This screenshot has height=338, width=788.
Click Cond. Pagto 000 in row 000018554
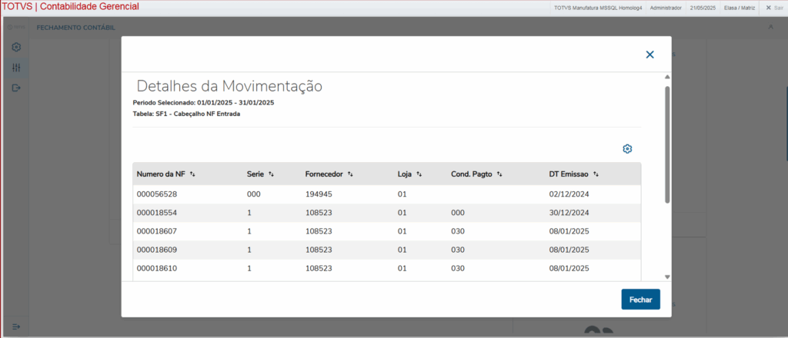tap(459, 213)
